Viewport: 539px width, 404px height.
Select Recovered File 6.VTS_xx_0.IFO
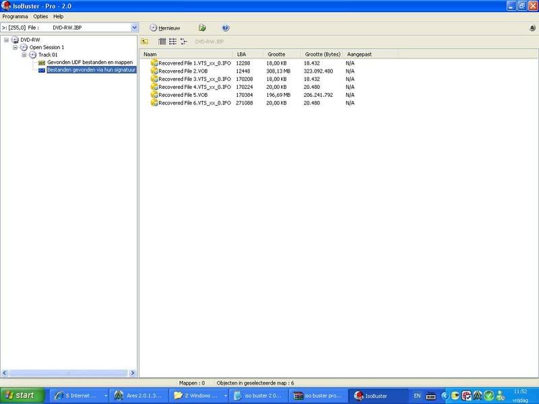[195, 103]
